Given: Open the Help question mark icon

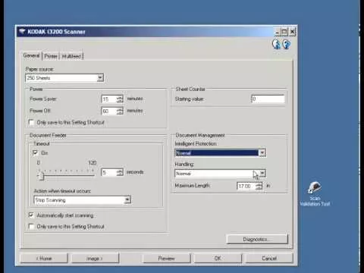Looking at the screenshot, I should 287,44.
